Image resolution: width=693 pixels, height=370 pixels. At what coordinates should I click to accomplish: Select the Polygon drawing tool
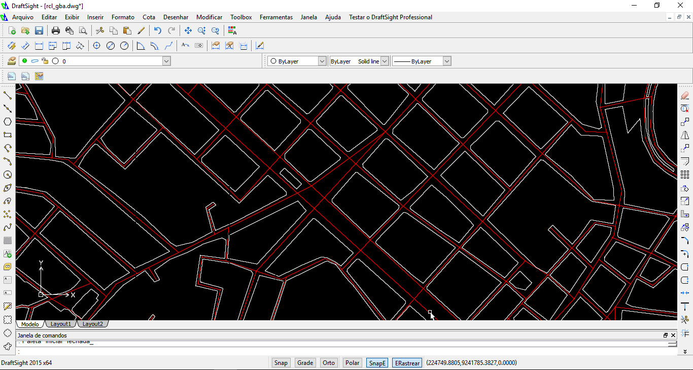point(8,121)
